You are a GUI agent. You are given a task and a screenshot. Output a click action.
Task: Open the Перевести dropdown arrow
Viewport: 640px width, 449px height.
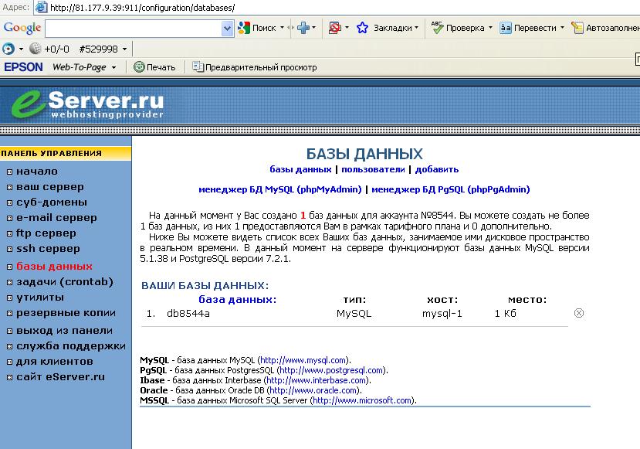coord(562,28)
